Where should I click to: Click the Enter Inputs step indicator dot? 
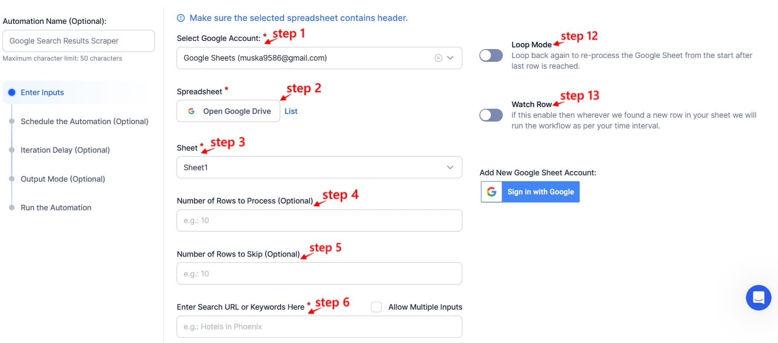(x=12, y=92)
